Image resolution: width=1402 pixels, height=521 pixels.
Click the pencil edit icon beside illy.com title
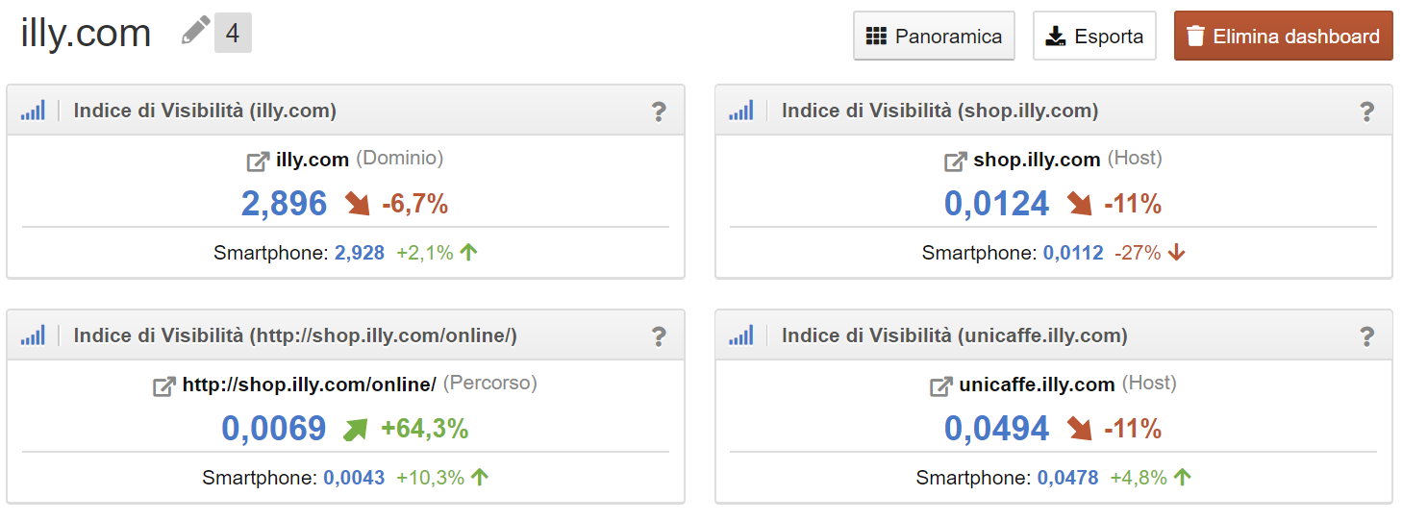coord(195,32)
